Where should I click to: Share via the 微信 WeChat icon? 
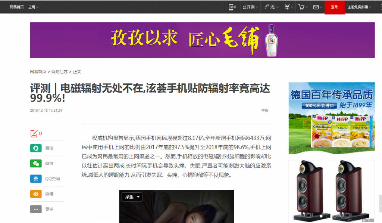coord(36,164)
